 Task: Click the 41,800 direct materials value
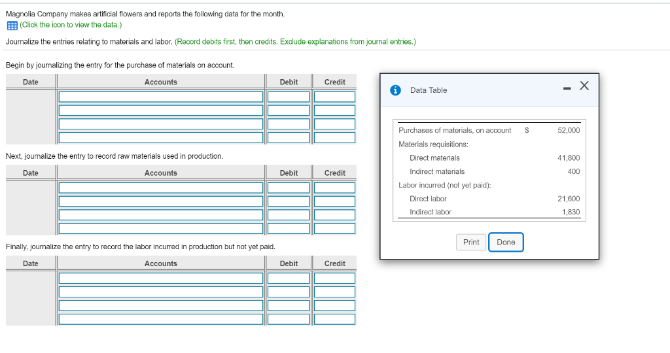(569, 158)
